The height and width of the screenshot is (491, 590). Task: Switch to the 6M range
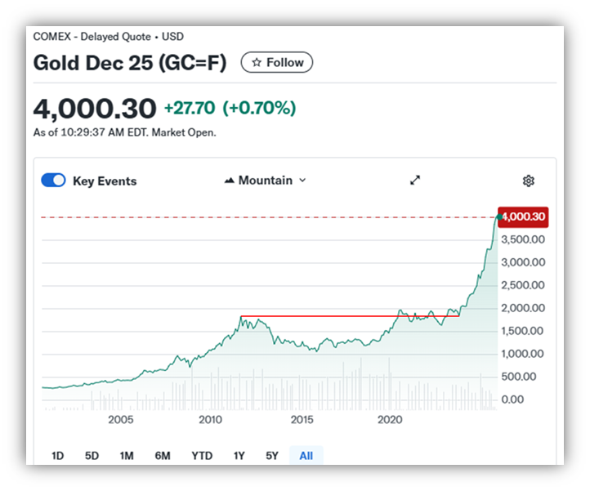163,456
